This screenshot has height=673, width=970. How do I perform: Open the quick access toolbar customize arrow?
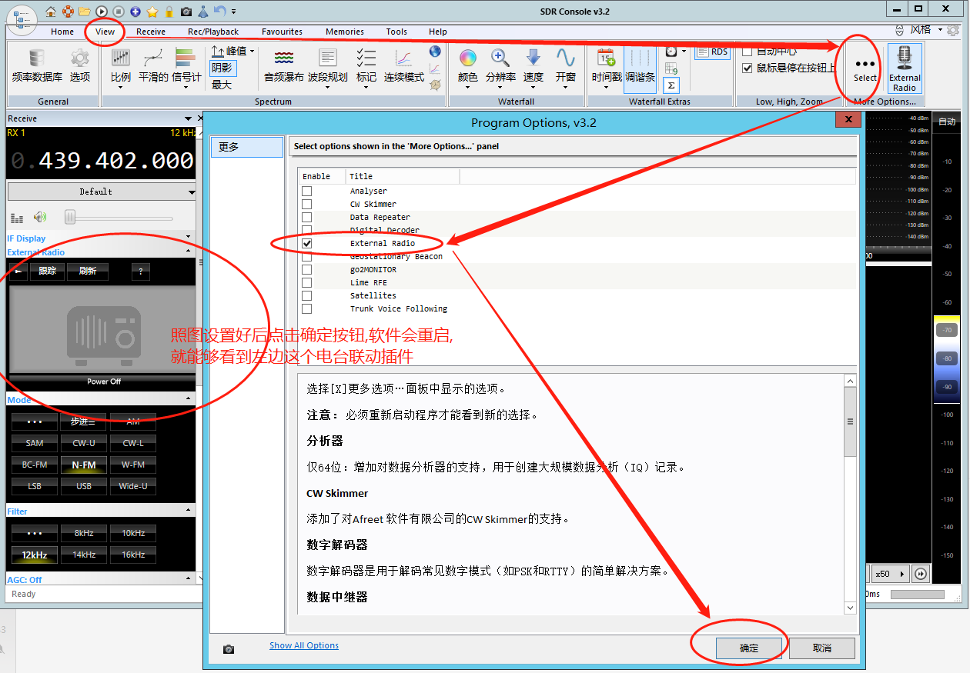pos(233,12)
